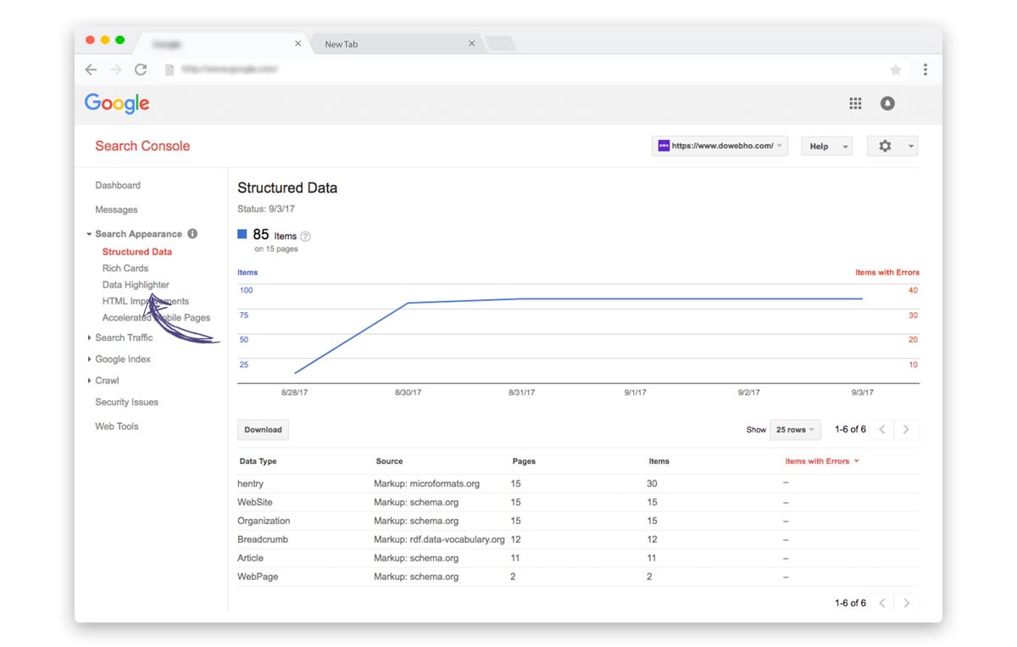This screenshot has width=1017, height=647.
Task: Click the red Items with Errors chart label
Action: [x=887, y=272]
